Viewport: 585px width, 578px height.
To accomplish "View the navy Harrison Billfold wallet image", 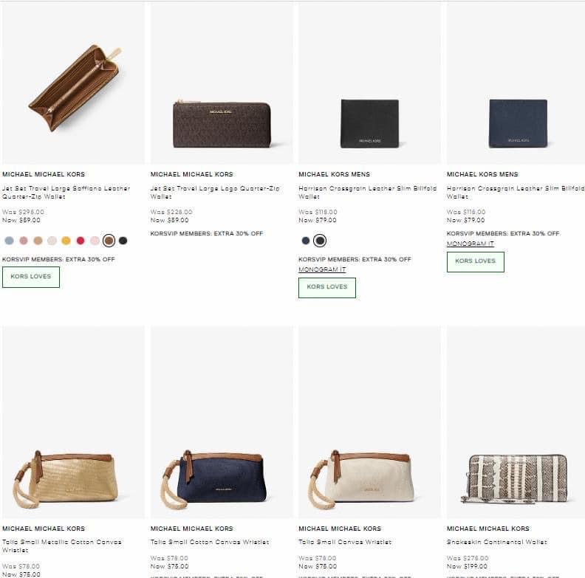I will tap(517, 122).
